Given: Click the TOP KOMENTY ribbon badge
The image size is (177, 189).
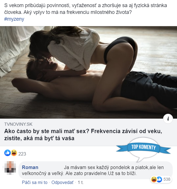Looking at the screenshot, I should coord(143,147).
